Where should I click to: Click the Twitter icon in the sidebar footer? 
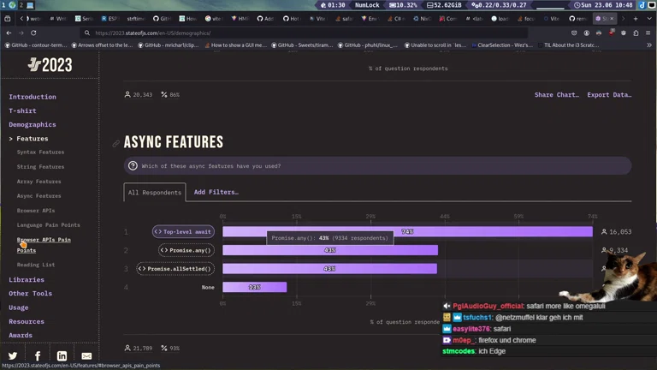(x=13, y=355)
